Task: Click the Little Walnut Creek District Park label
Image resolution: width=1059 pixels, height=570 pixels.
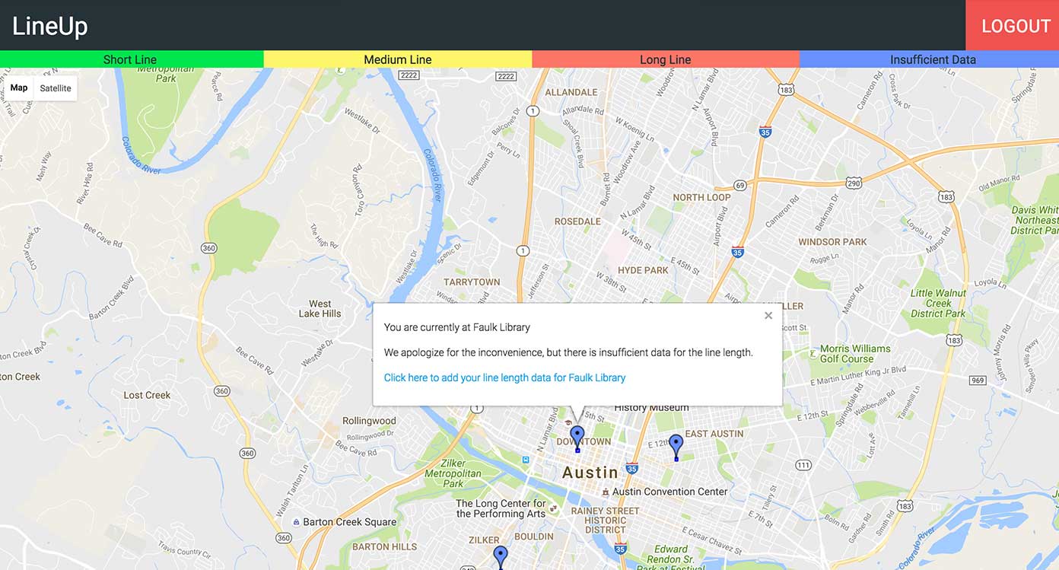Action: coord(938,303)
